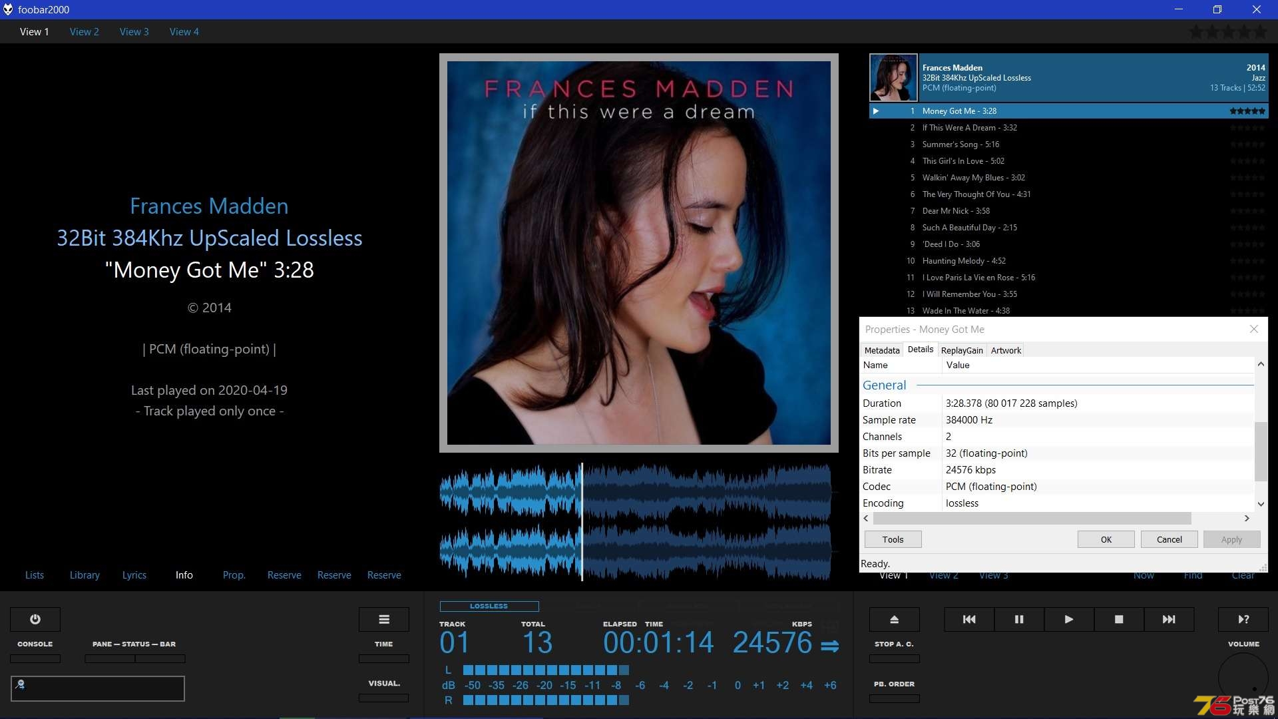The width and height of the screenshot is (1278, 719).
Task: Switch left panel to Library tab
Action: pos(85,575)
